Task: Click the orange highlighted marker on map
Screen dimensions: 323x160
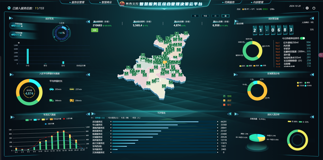Action: point(165,62)
